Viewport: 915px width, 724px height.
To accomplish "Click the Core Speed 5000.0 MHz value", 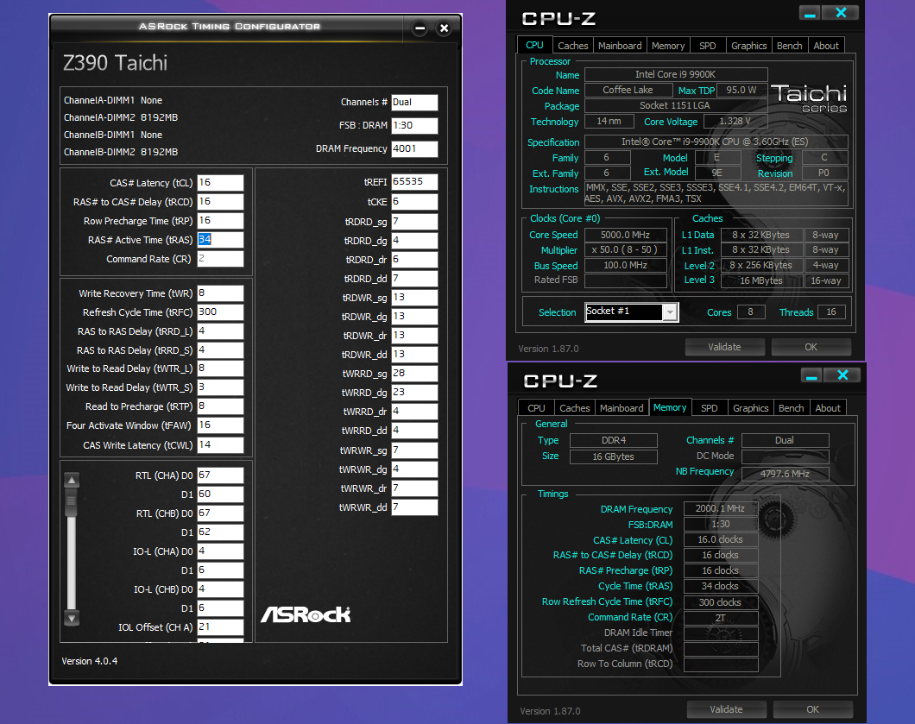I will (626, 235).
